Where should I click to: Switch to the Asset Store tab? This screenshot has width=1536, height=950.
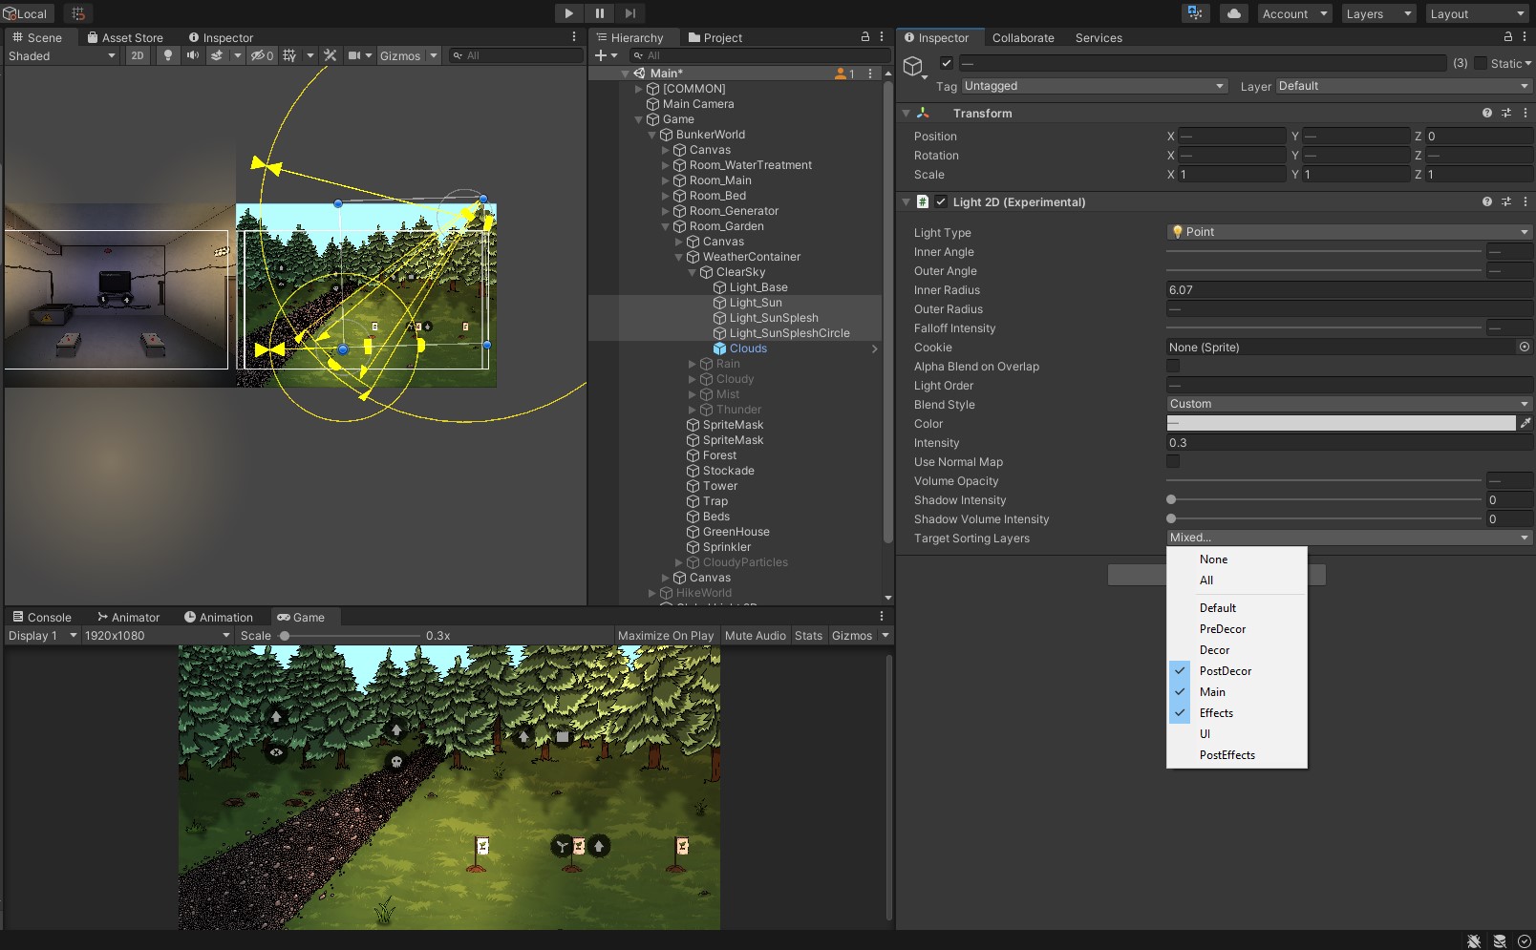pyautogui.click(x=125, y=37)
